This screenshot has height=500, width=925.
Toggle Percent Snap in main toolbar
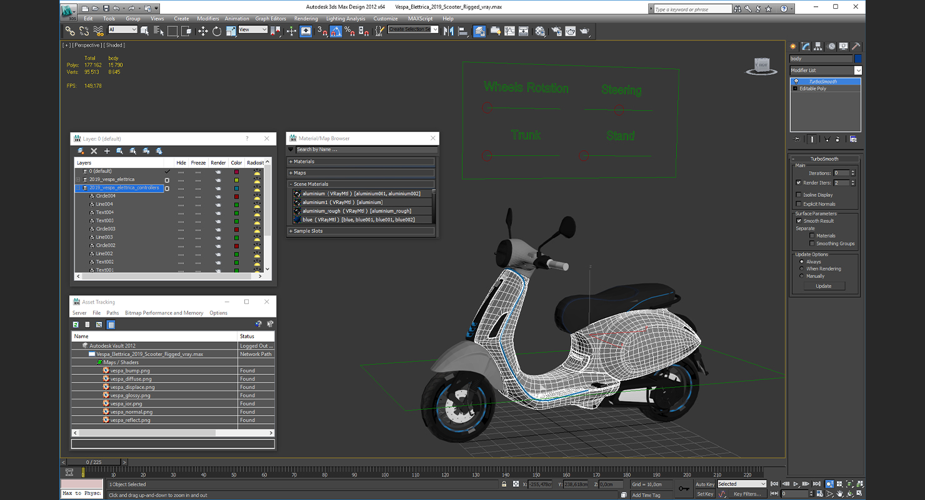(x=350, y=31)
